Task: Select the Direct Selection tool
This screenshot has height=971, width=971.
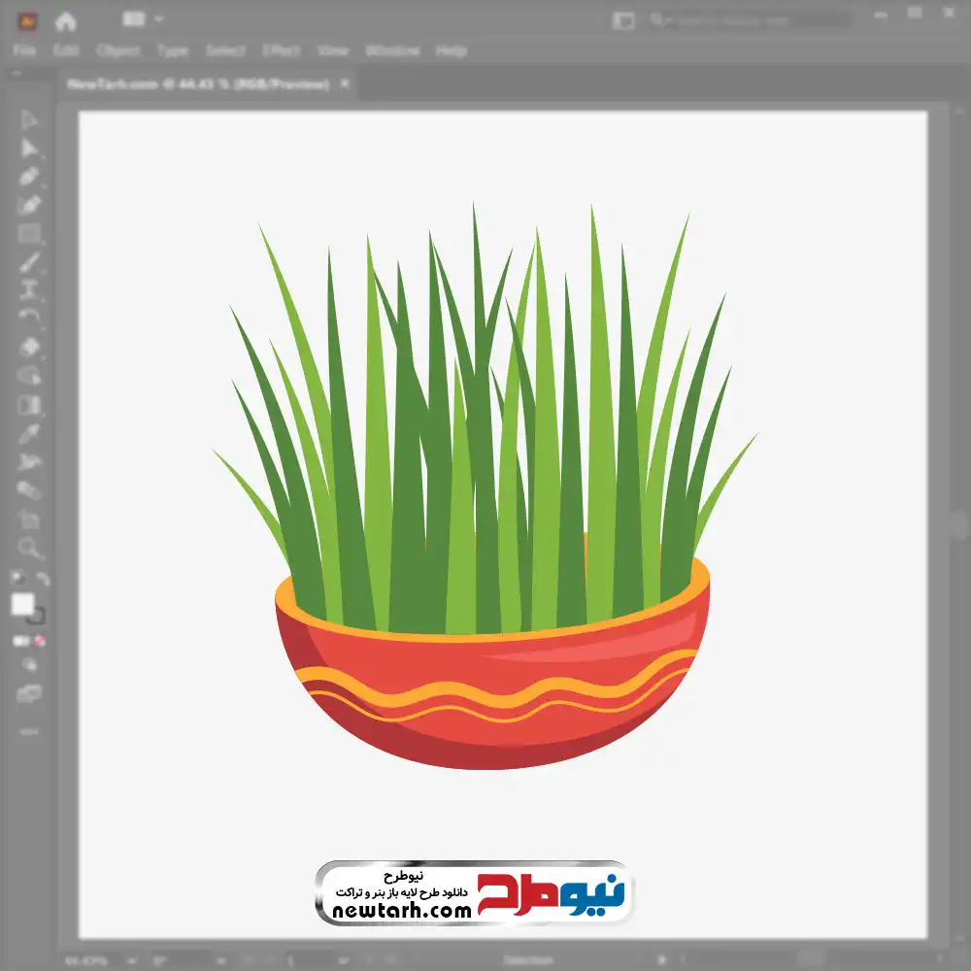Action: [x=29, y=148]
